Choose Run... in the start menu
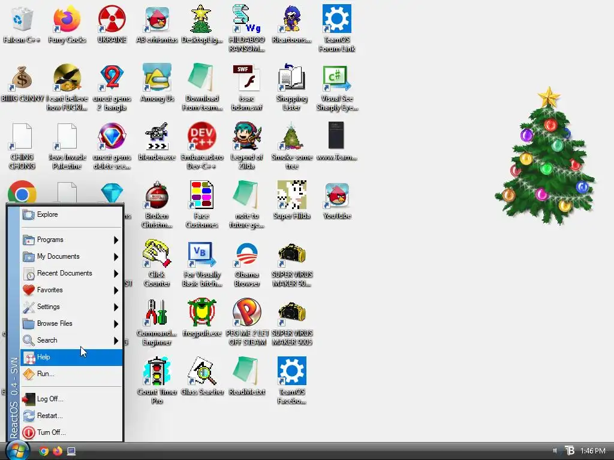Viewport: 614px width, 460px height. (x=71, y=374)
